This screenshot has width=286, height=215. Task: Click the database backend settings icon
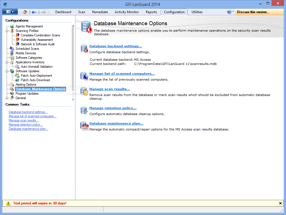[84, 49]
